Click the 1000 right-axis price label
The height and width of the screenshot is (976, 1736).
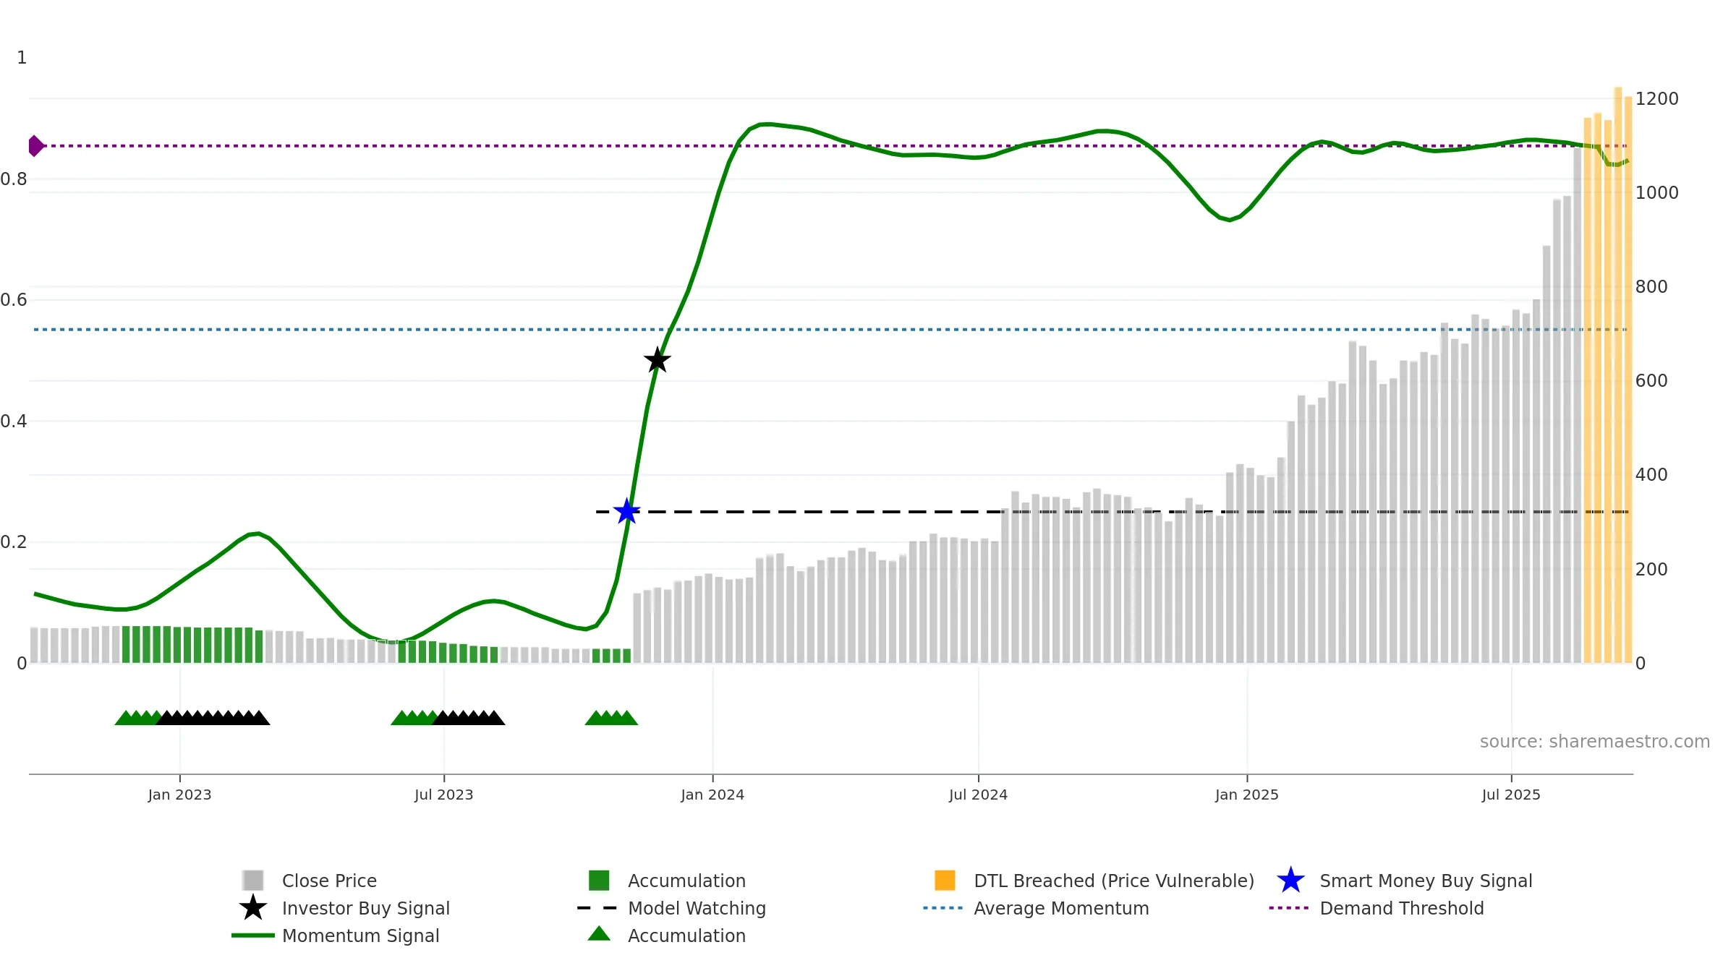(x=1656, y=192)
